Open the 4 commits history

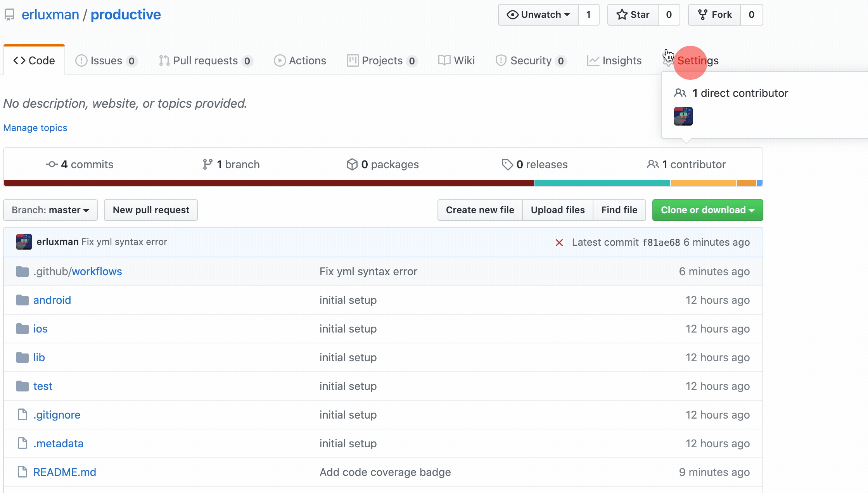point(80,164)
